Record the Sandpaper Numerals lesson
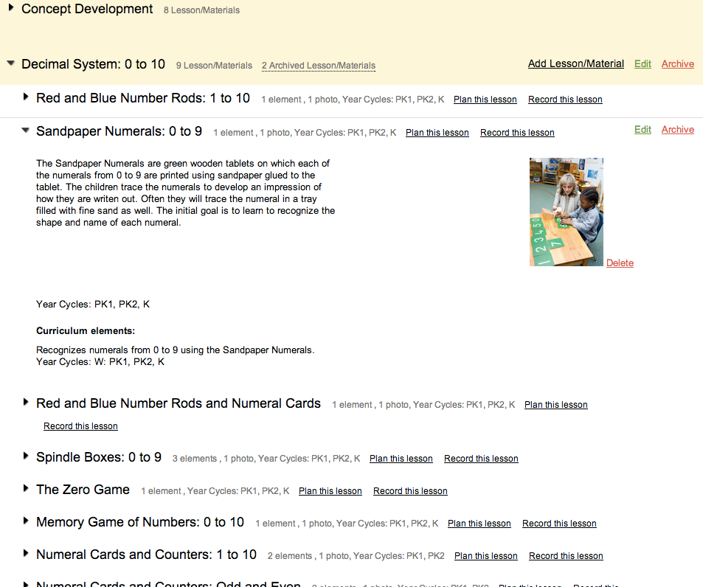This screenshot has width=703, height=587. 517,133
